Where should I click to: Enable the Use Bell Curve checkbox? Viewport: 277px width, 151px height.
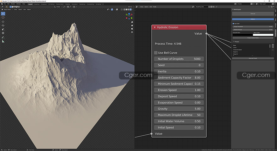tap(156, 53)
